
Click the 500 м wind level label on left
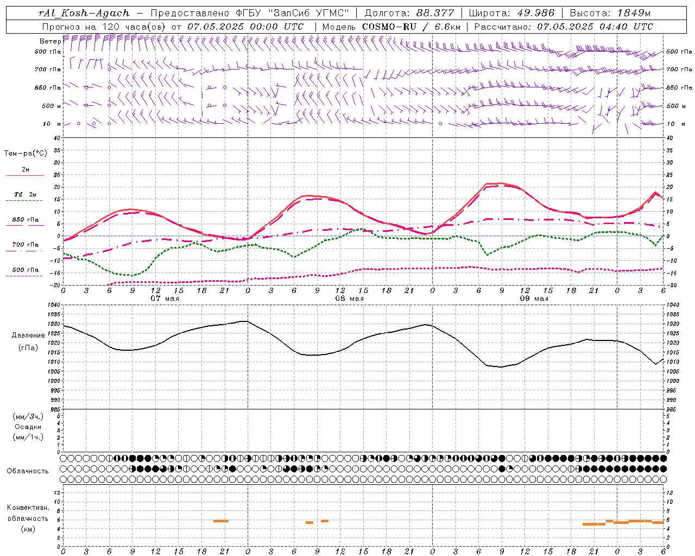pos(52,106)
